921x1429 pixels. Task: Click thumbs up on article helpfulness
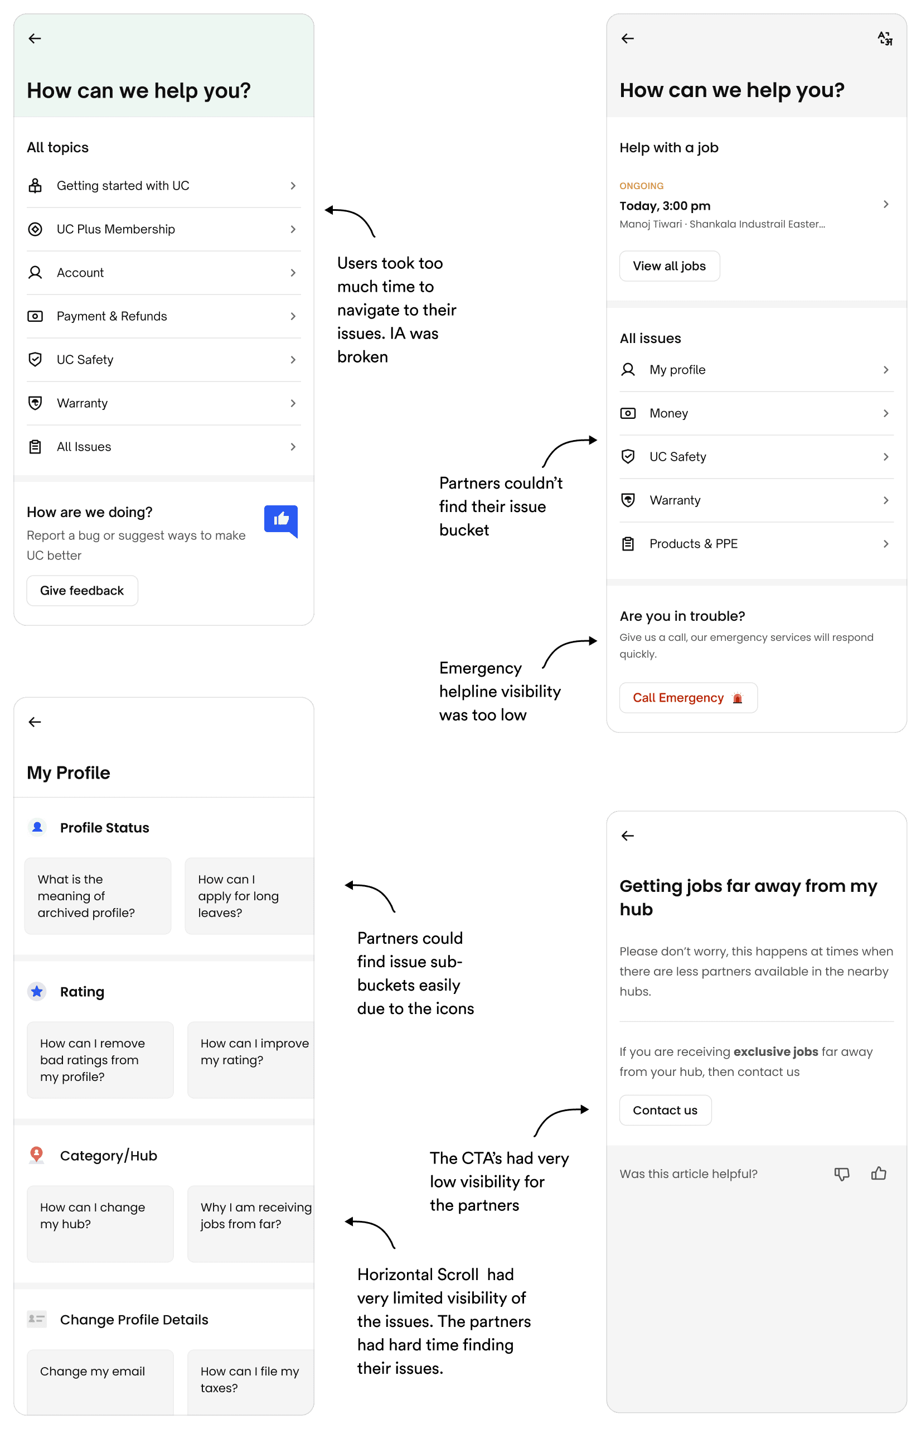point(879,1173)
